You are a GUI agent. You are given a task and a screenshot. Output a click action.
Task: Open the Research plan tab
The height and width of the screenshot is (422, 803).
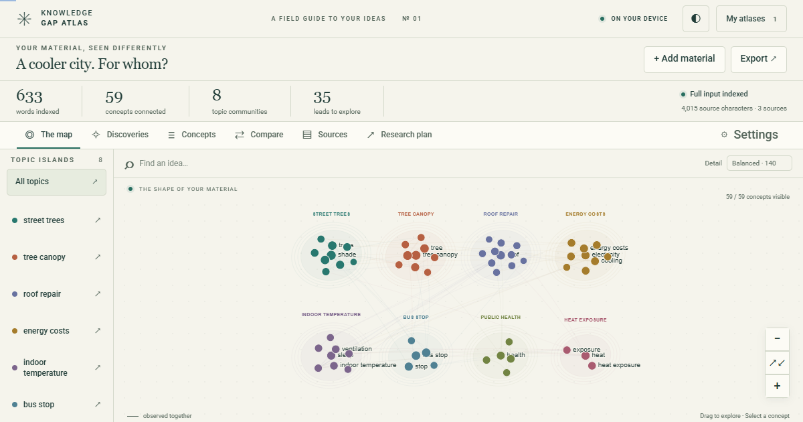tap(399, 135)
